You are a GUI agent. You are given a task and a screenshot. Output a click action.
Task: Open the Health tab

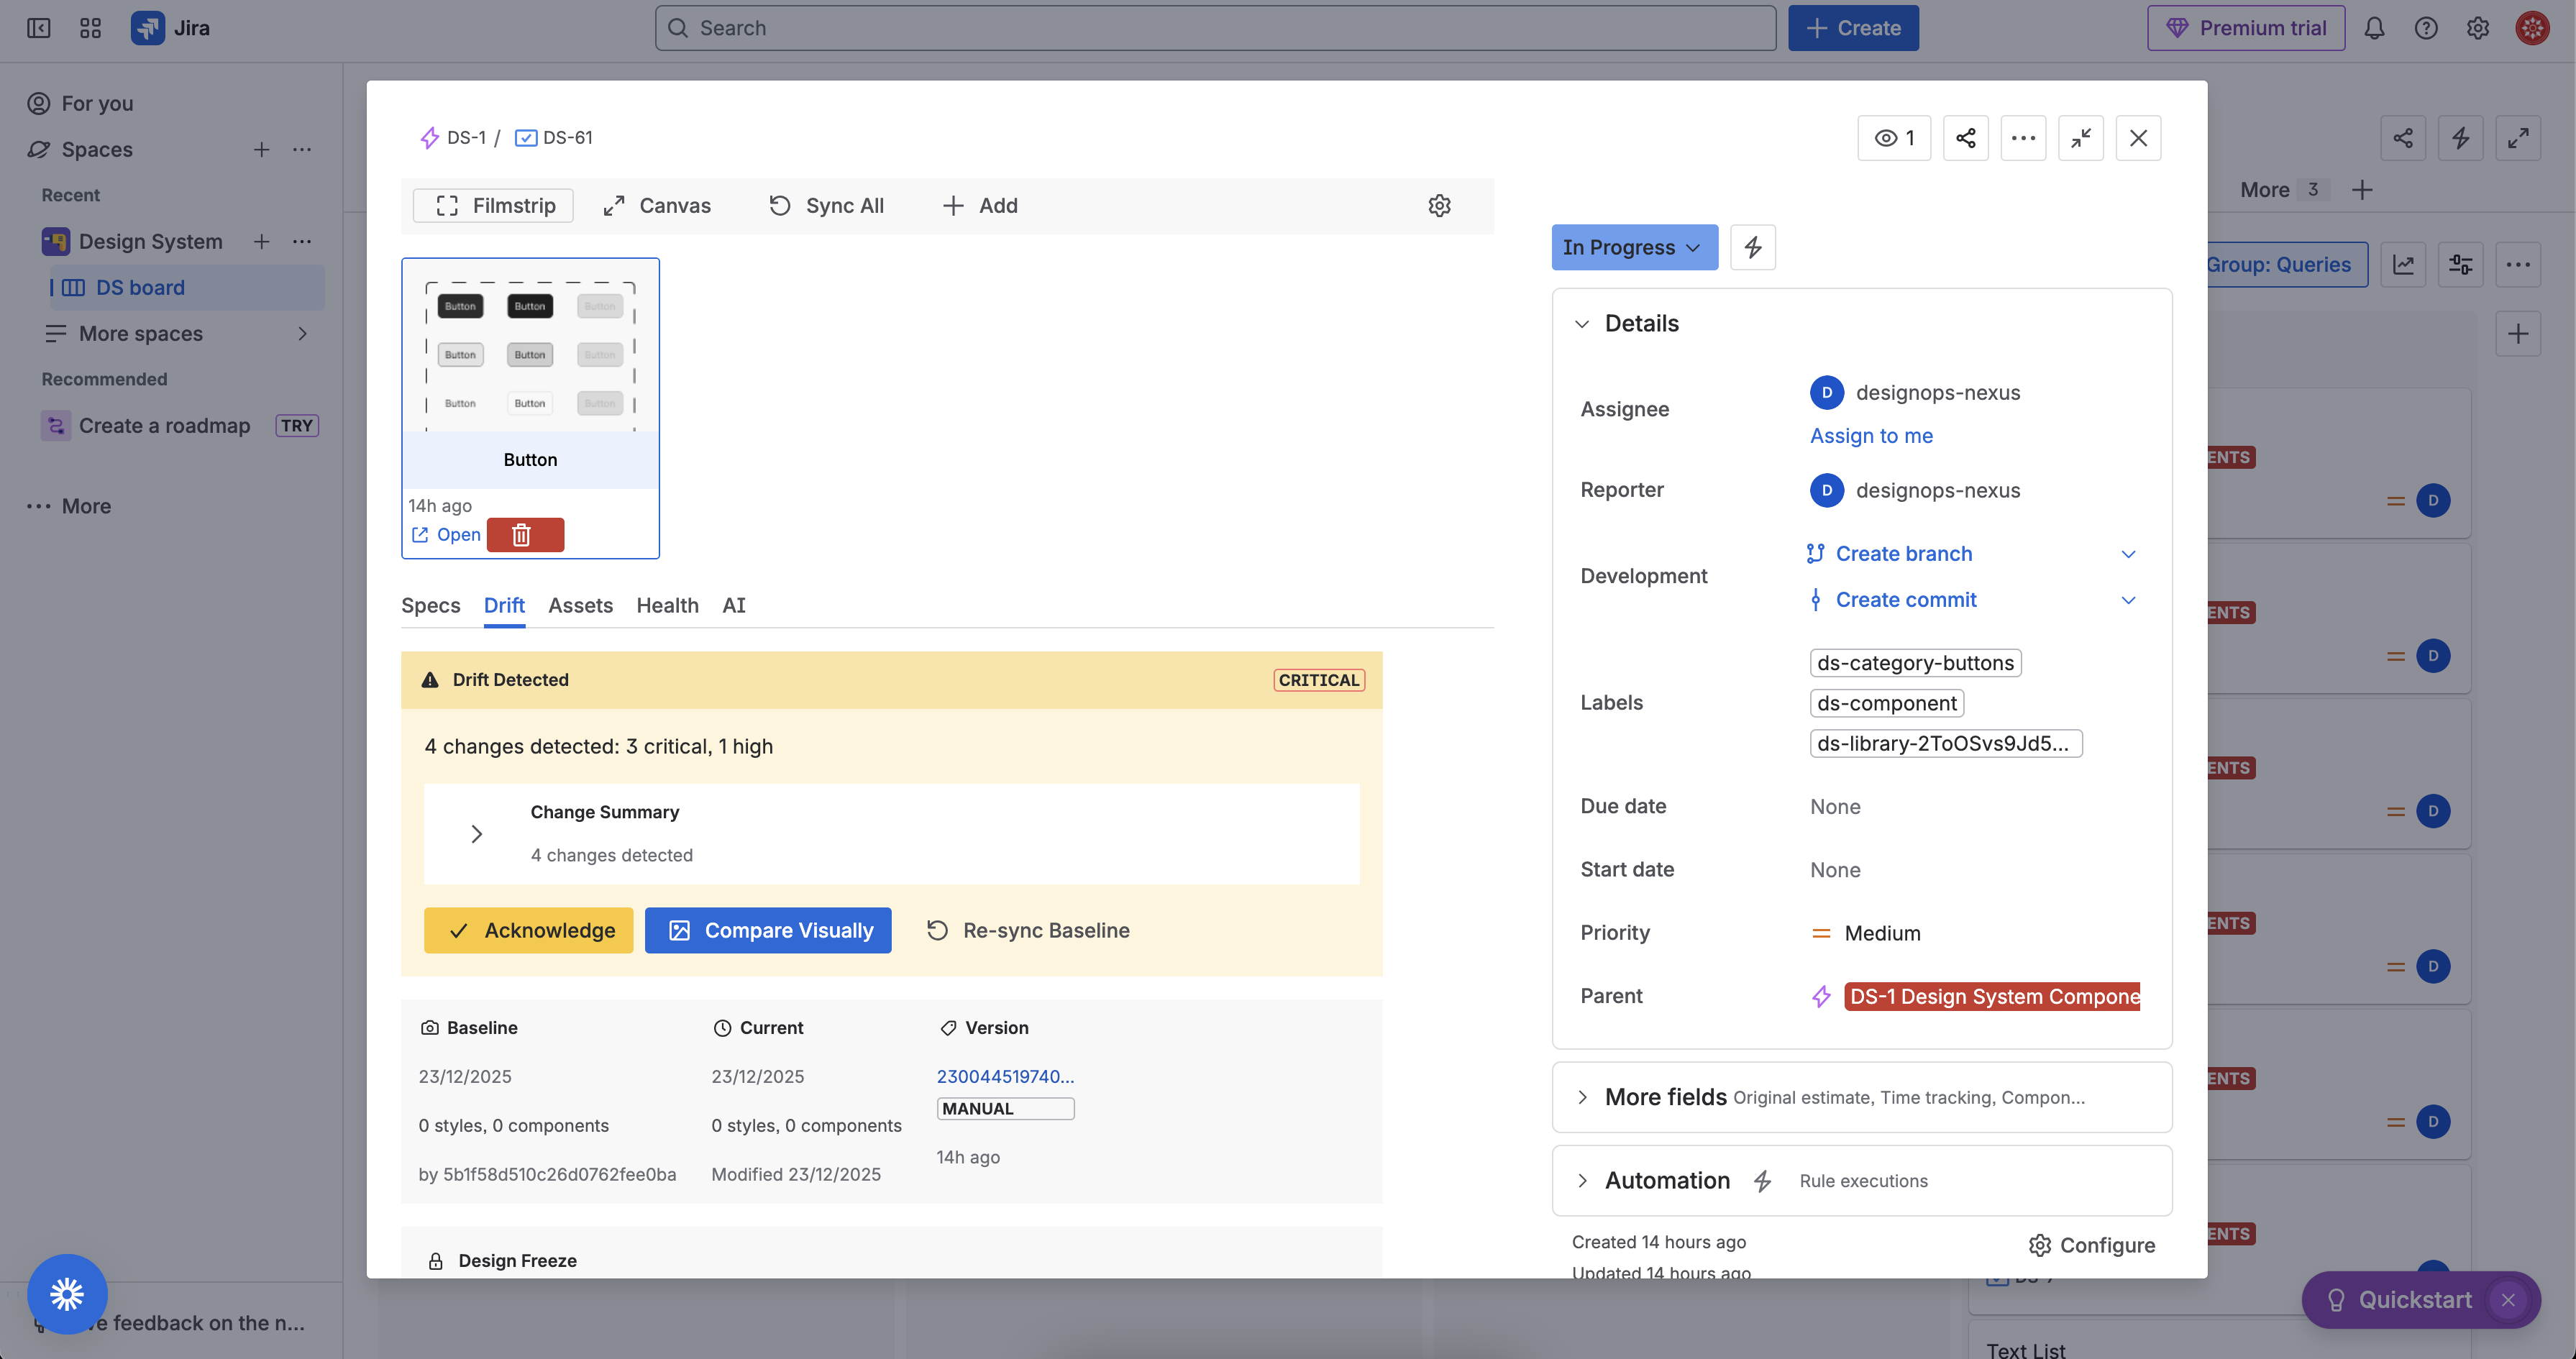[667, 605]
